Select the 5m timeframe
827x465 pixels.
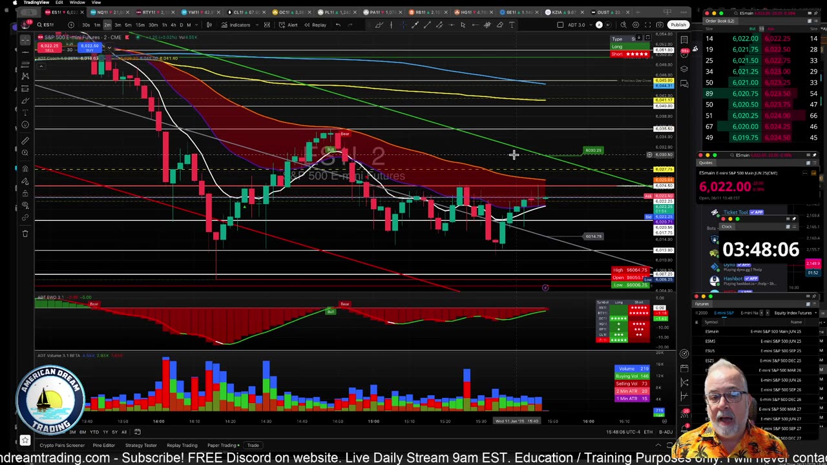[x=128, y=25]
